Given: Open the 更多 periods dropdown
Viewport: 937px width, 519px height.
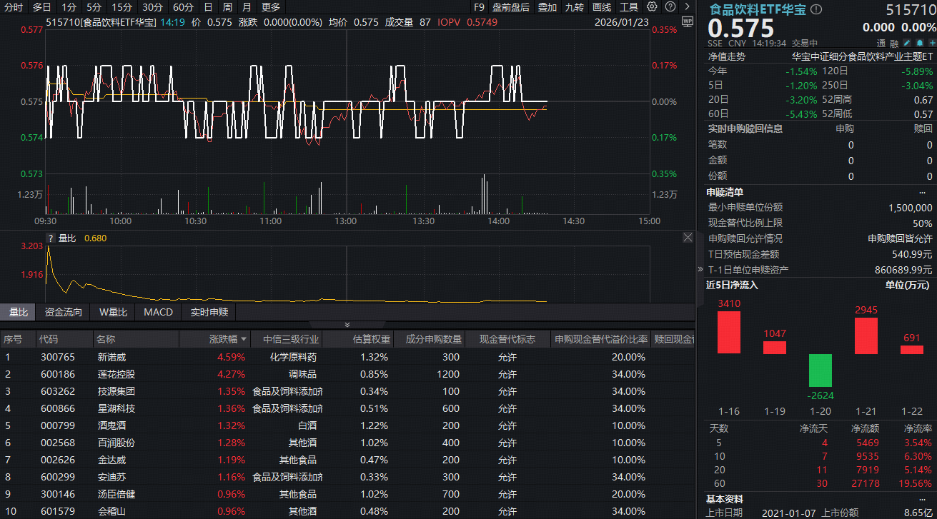Looking at the screenshot, I should (x=271, y=7).
